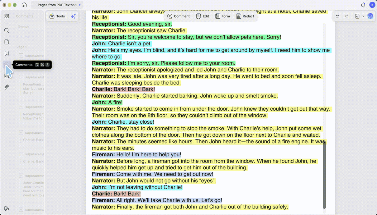
Task: Click highlight 'Please follow me to your room.'
Action: tap(198, 63)
